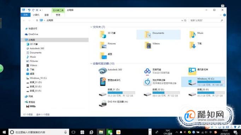Open the Videos folder icon

coord(148,45)
